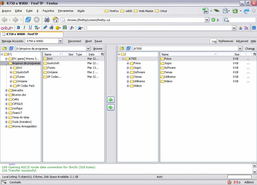The image size is (257, 185).
Task: Click the Browse button
Action: (98, 49)
